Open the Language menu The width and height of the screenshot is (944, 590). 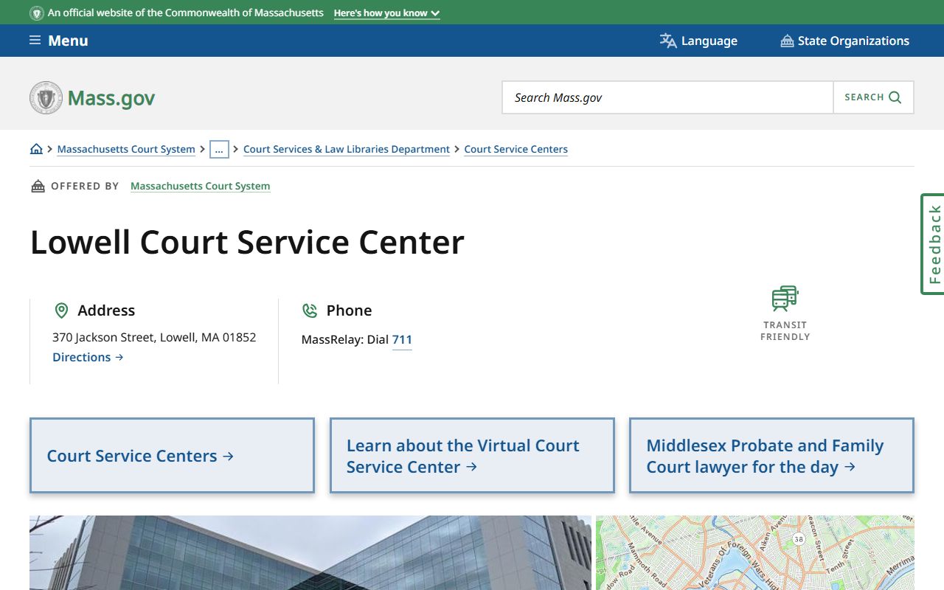[698, 41]
